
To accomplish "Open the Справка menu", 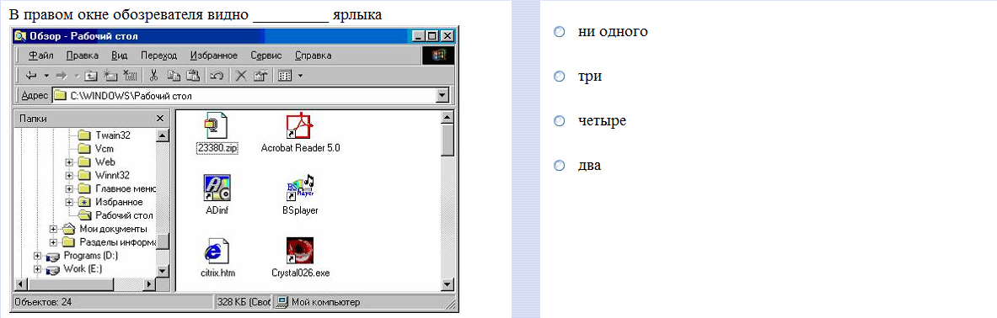I will (x=314, y=56).
